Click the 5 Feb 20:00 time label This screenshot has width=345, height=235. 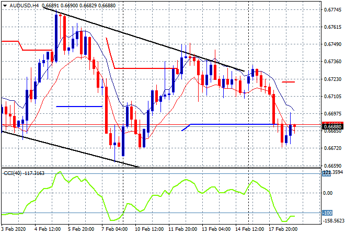click(x=80, y=229)
